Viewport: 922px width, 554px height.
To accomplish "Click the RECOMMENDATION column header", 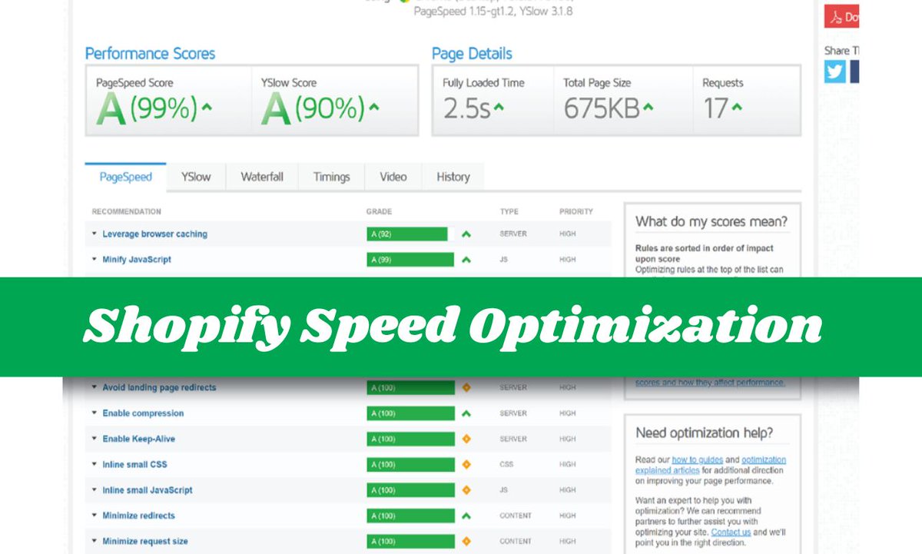I will pyautogui.click(x=127, y=211).
